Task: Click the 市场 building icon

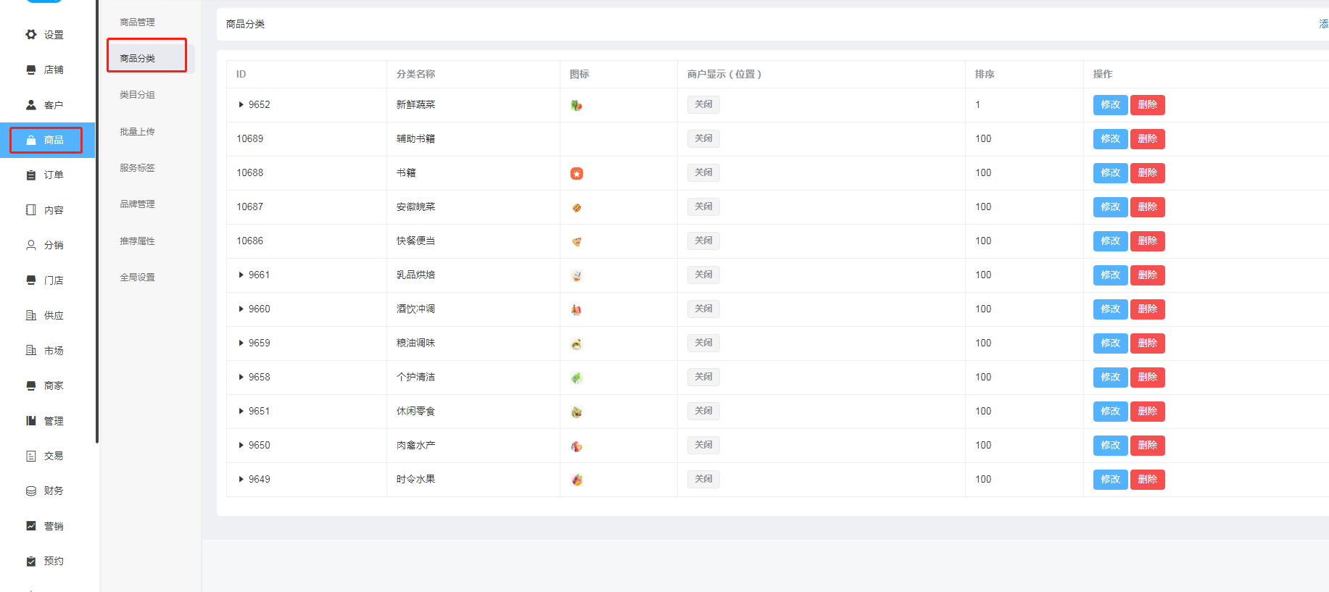Action: 31,350
